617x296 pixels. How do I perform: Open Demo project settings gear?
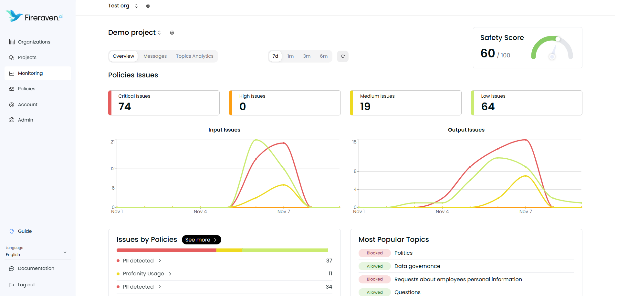pos(172,33)
